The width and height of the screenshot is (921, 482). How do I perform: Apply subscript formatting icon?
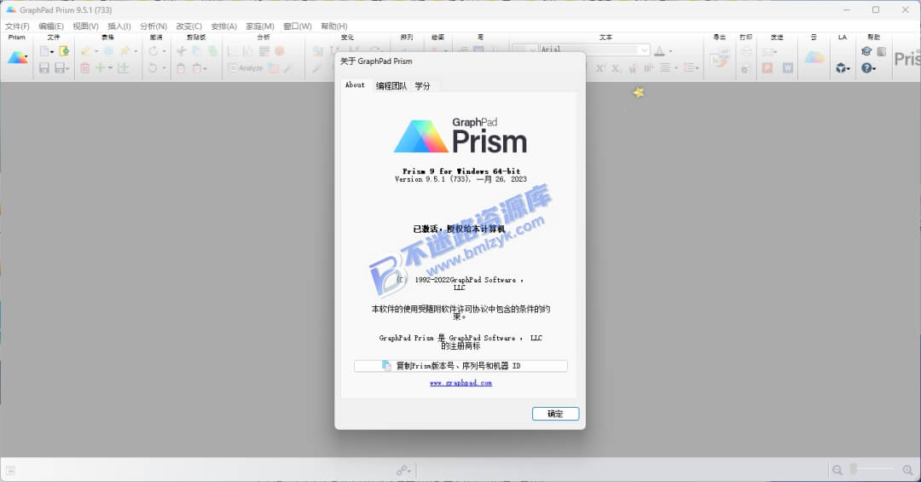point(616,68)
